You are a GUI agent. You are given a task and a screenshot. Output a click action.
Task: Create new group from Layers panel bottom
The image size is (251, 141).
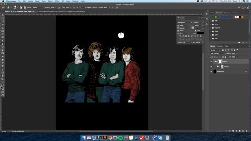coord(240,131)
